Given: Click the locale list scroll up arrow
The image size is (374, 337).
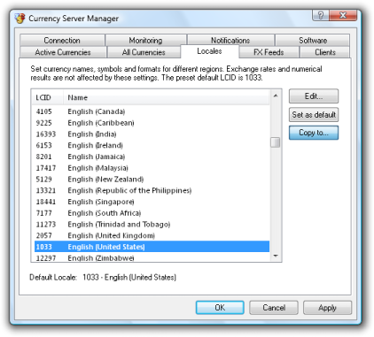Looking at the screenshot, I should [276, 96].
